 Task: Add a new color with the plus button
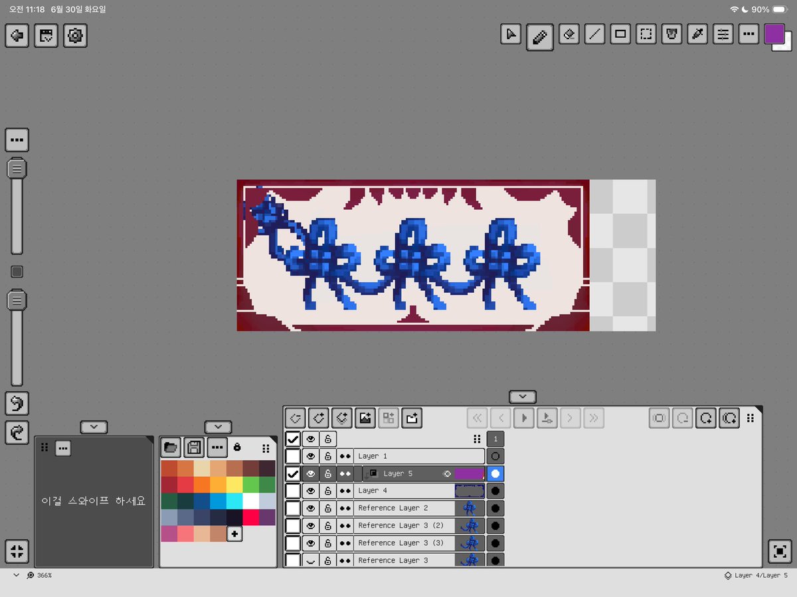tap(234, 534)
